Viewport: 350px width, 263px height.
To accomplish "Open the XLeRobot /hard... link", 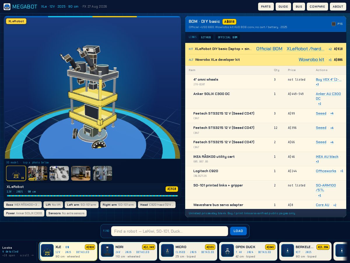I will [305, 49].
